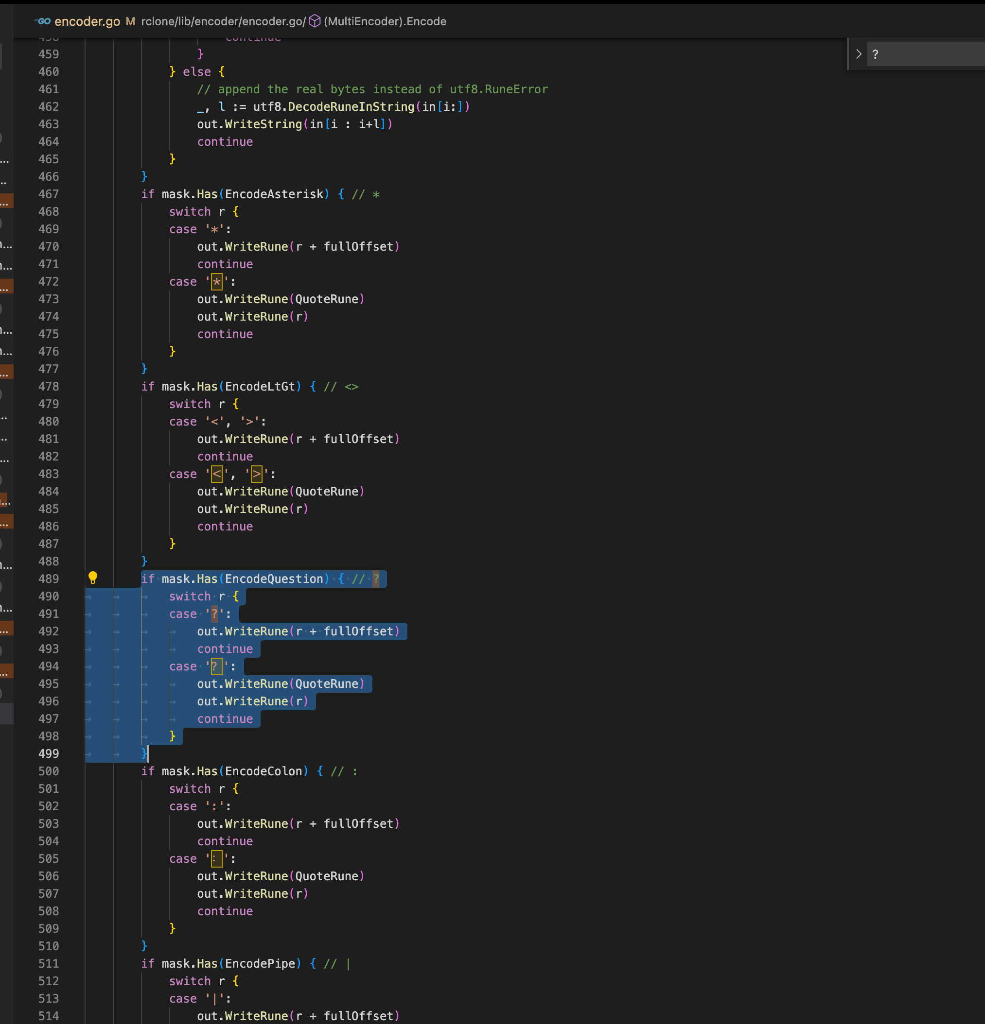Switch to the encoder.go editor tab
985x1024 pixels.
point(87,21)
